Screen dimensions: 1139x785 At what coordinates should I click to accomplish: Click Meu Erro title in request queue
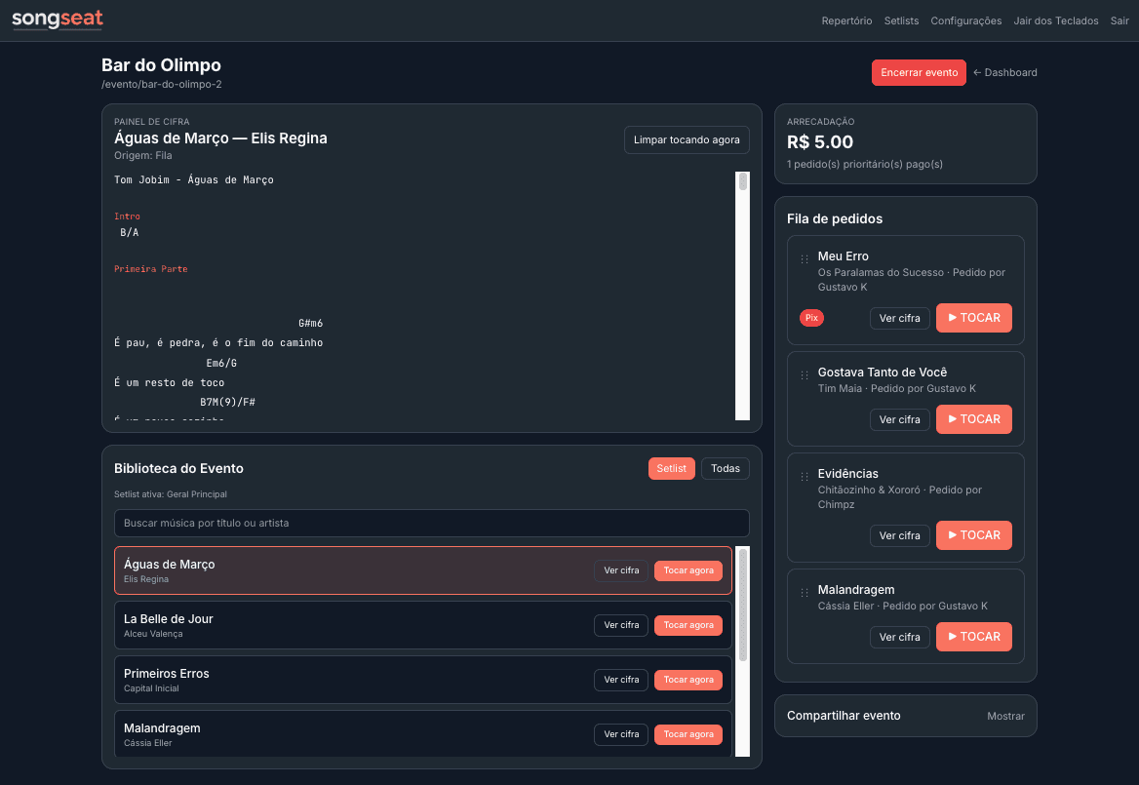coord(843,256)
